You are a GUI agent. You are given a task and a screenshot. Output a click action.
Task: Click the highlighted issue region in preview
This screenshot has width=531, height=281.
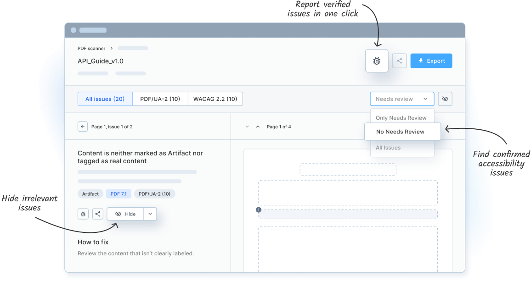coord(348,214)
